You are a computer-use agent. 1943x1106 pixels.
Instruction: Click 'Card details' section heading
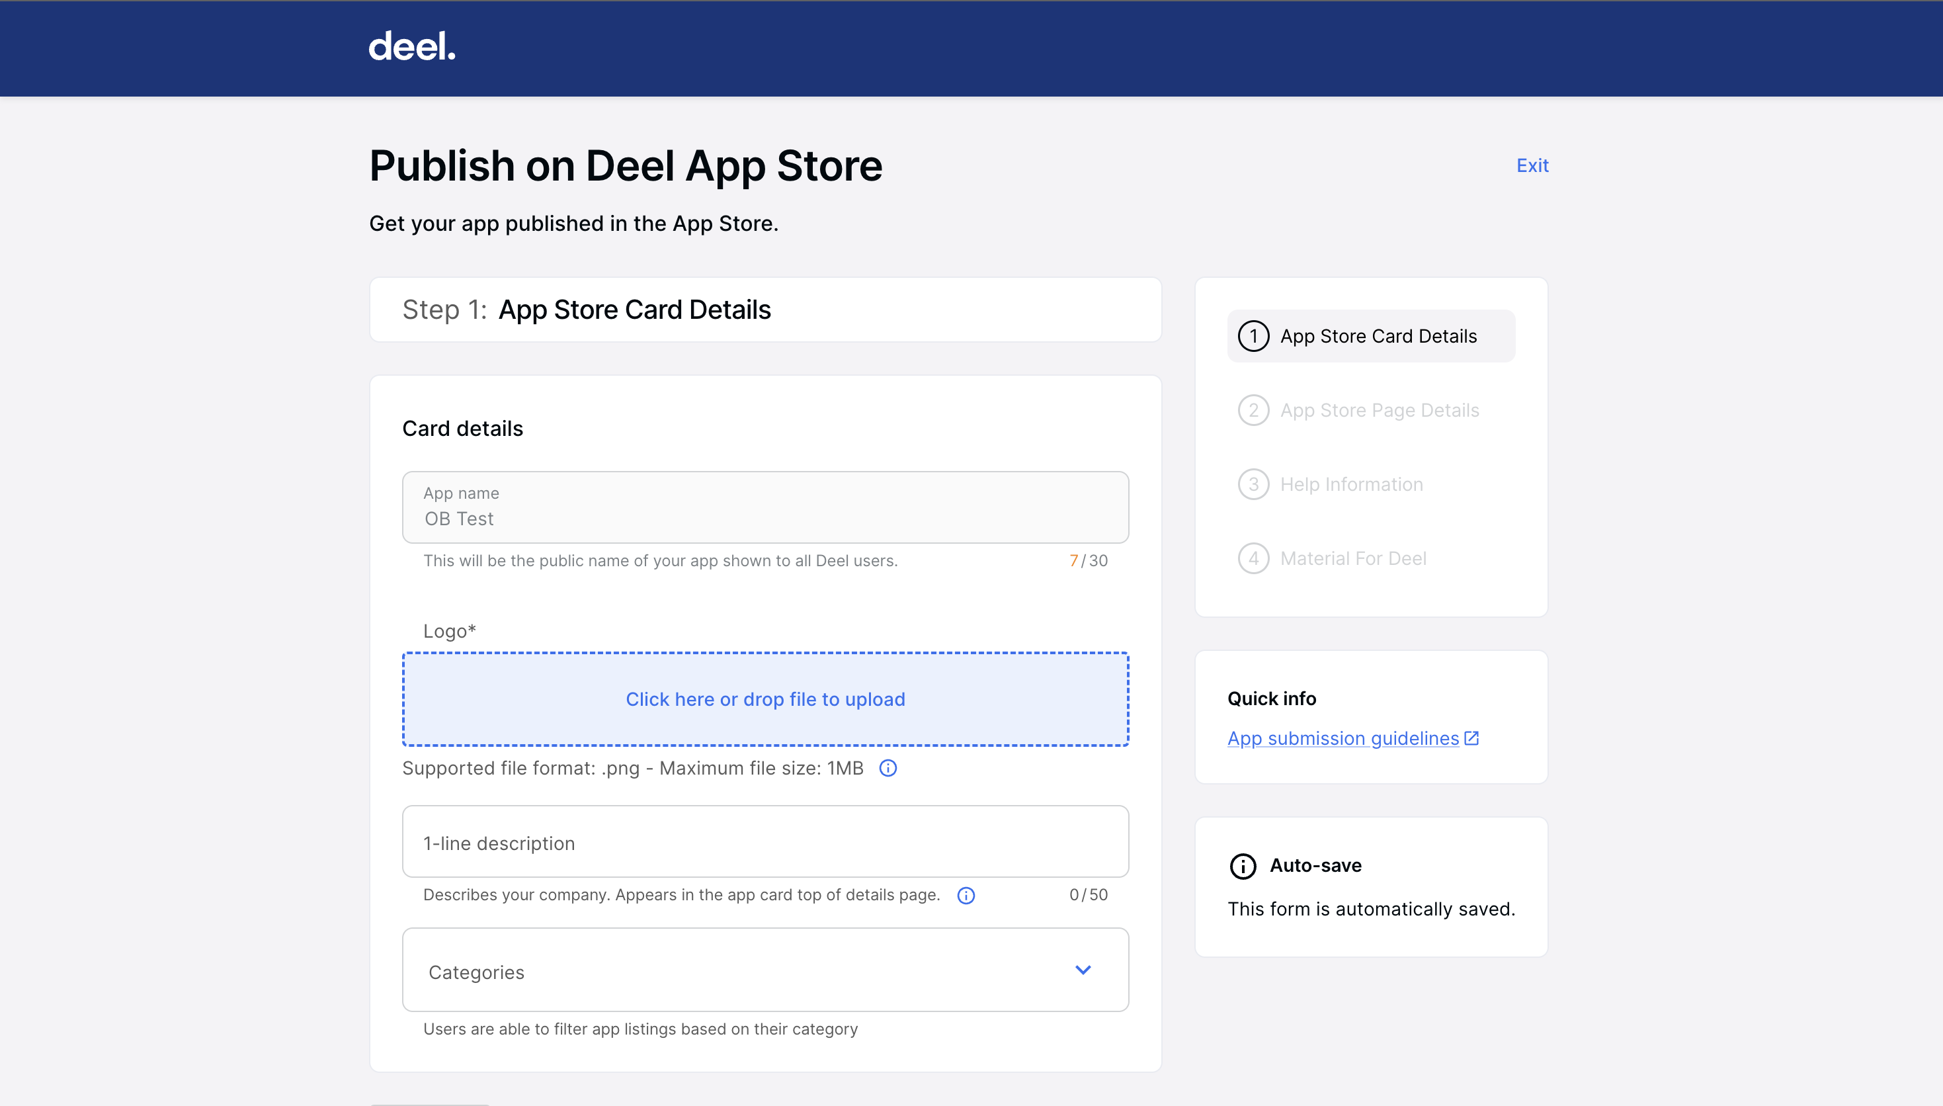click(x=462, y=429)
